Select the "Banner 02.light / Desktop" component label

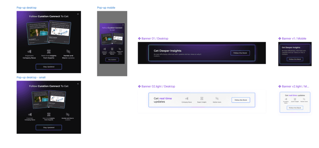click(158, 87)
